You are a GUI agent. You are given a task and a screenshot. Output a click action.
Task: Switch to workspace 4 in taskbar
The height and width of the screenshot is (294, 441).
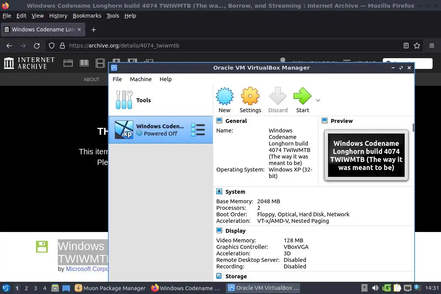[x=45, y=288]
